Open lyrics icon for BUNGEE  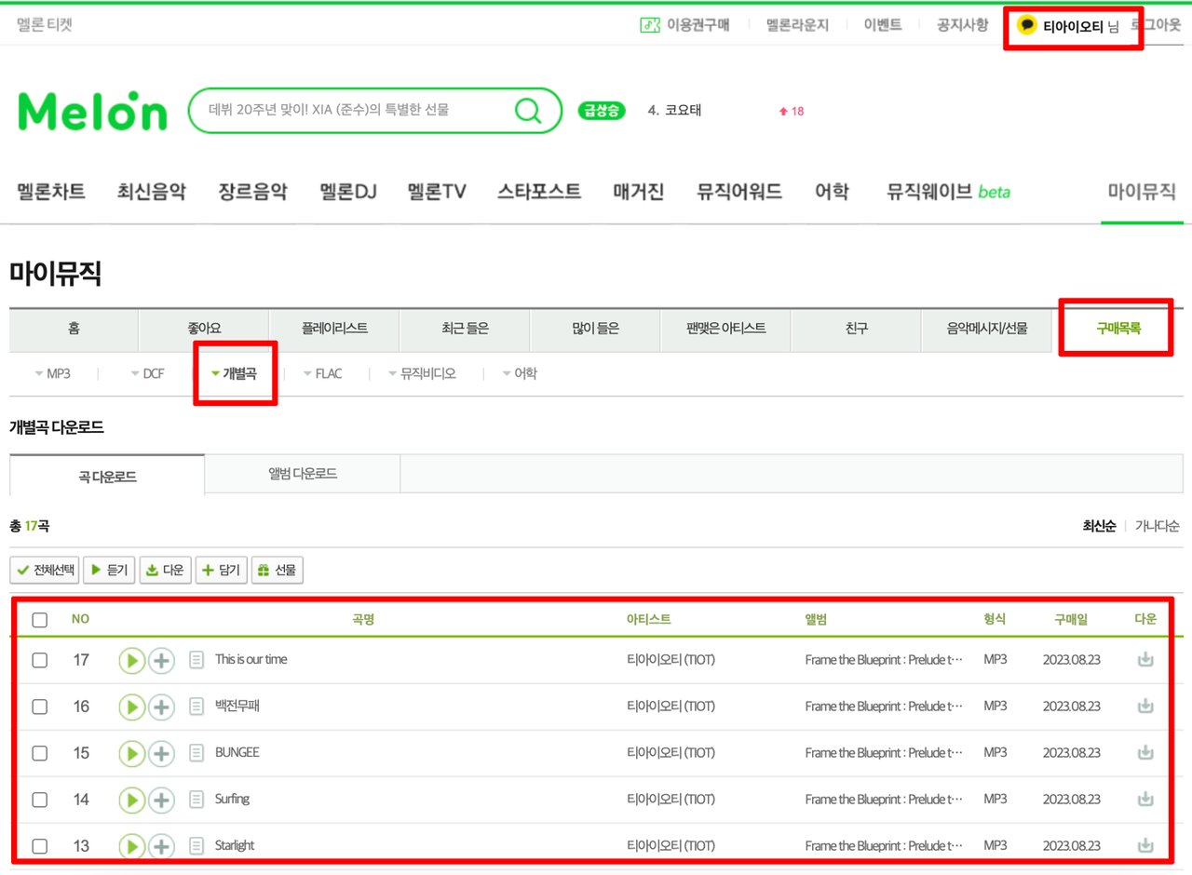pyautogui.click(x=196, y=753)
